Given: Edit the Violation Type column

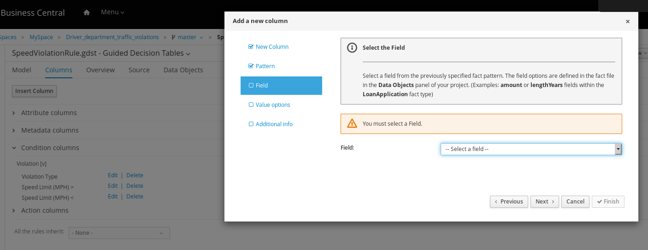Looking at the screenshot, I should (112, 175).
